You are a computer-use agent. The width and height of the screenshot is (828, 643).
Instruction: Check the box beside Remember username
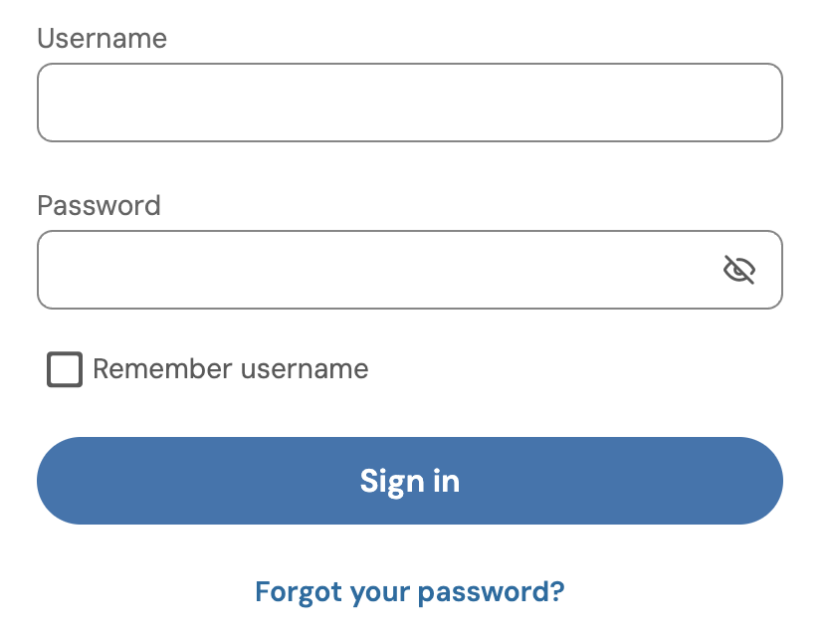(x=65, y=369)
